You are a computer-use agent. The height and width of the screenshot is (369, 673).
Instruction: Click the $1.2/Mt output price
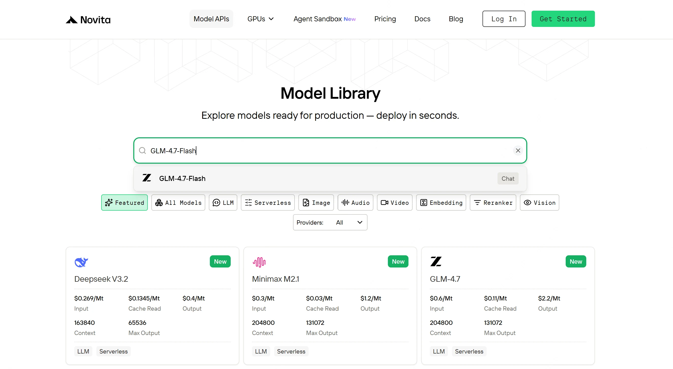371,298
